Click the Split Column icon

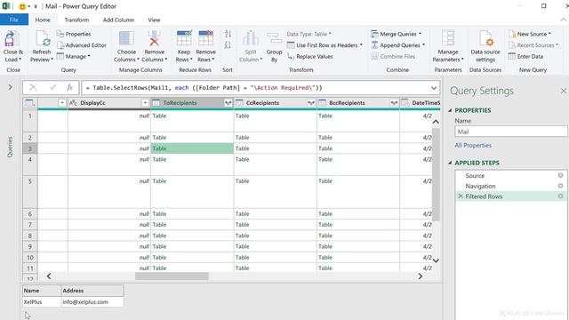coord(251,38)
